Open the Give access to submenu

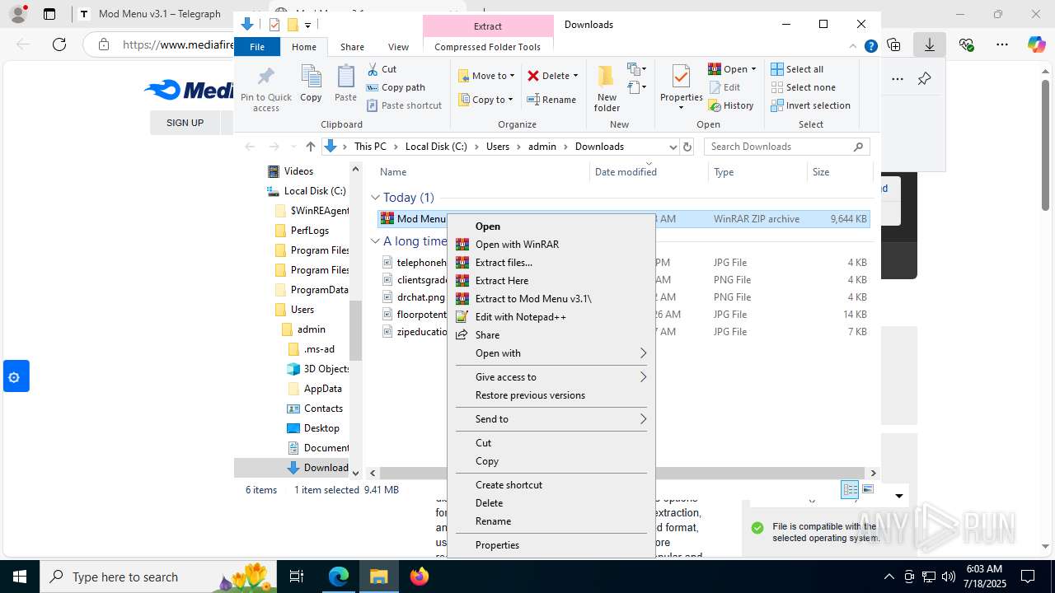[x=551, y=377]
